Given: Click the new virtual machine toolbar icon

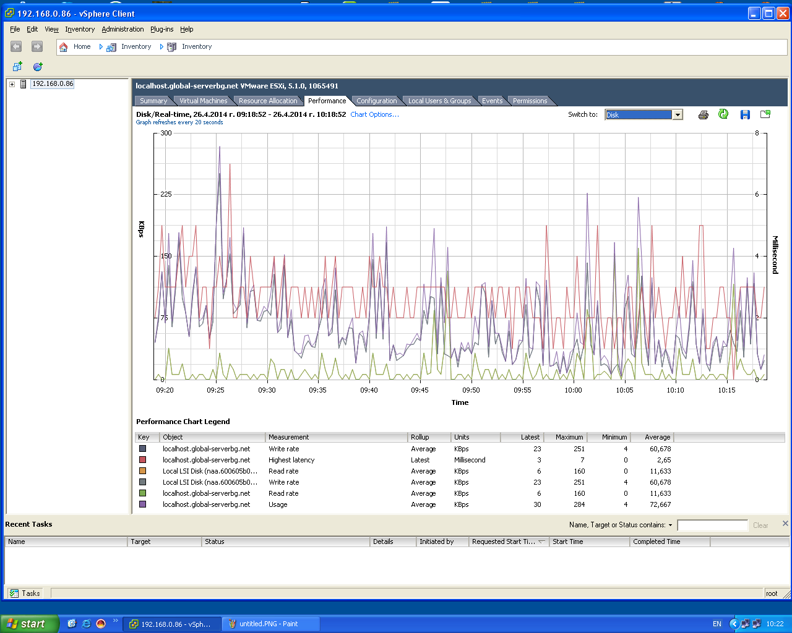Looking at the screenshot, I should (x=17, y=66).
